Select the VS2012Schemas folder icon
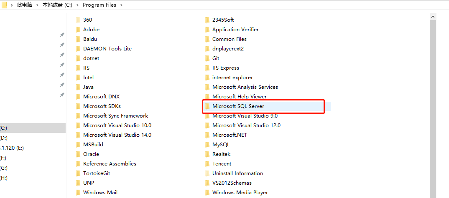The height and width of the screenshot is (198, 449). point(207,183)
